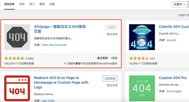Open the 404page plugin title link
Viewport: 189px width, 102px height.
tap(60, 29)
